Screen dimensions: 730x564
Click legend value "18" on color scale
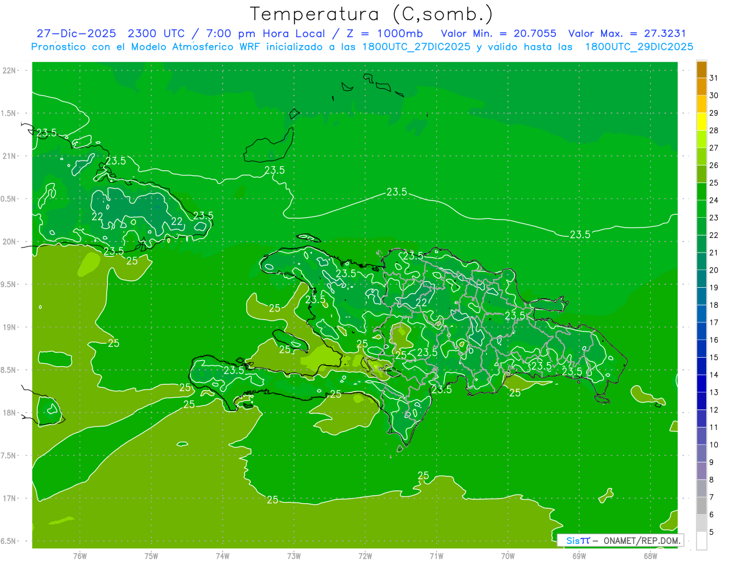click(x=714, y=305)
